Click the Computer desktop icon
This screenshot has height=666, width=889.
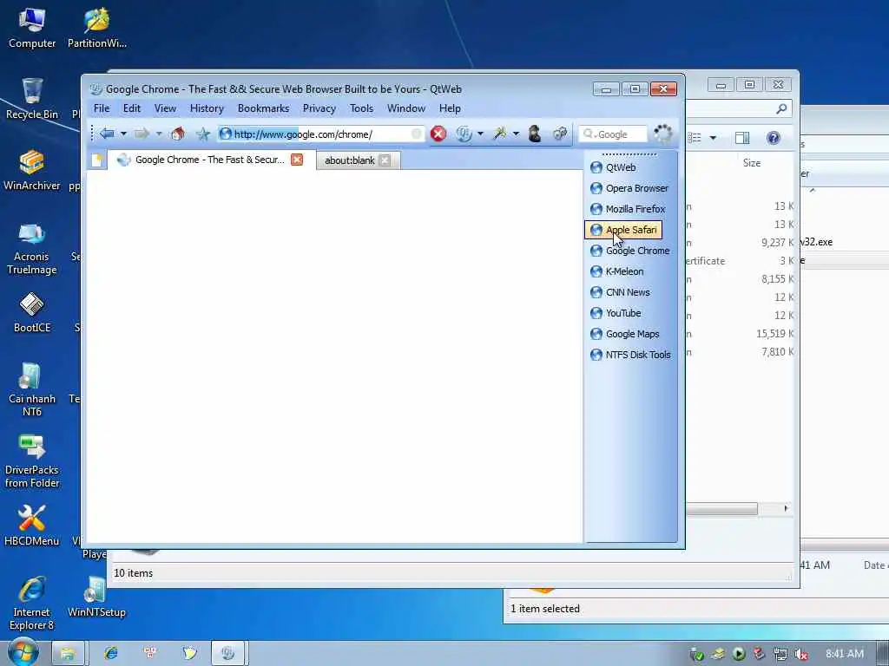[32, 29]
